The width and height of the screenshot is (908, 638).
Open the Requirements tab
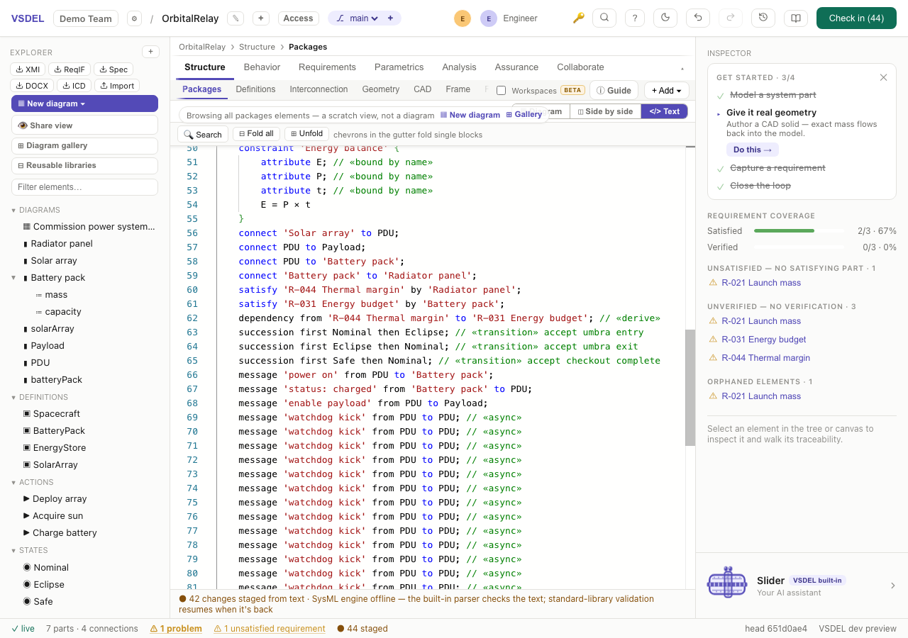(x=327, y=67)
